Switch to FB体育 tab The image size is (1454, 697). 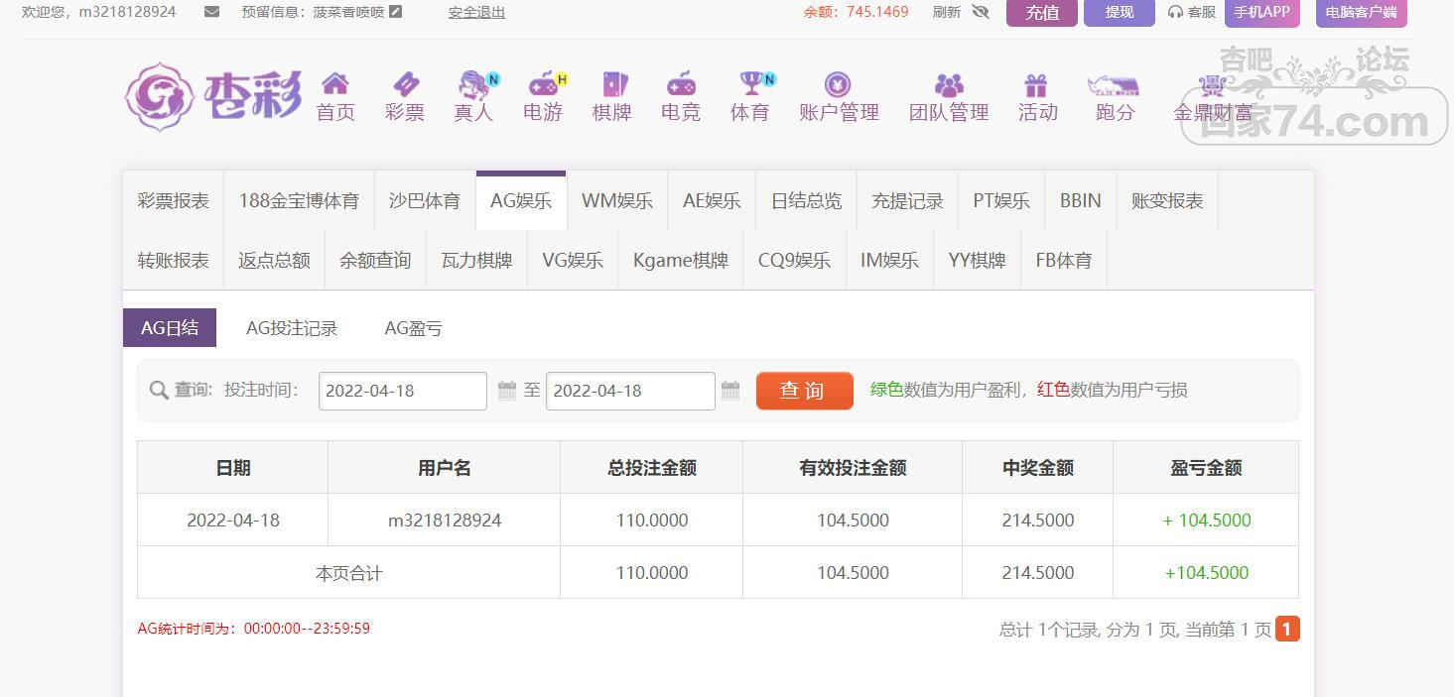coord(1064,260)
